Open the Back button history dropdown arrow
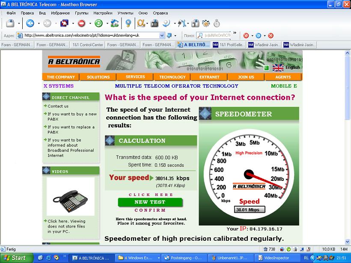Screen dimensions: 351x263 pos(39,23)
